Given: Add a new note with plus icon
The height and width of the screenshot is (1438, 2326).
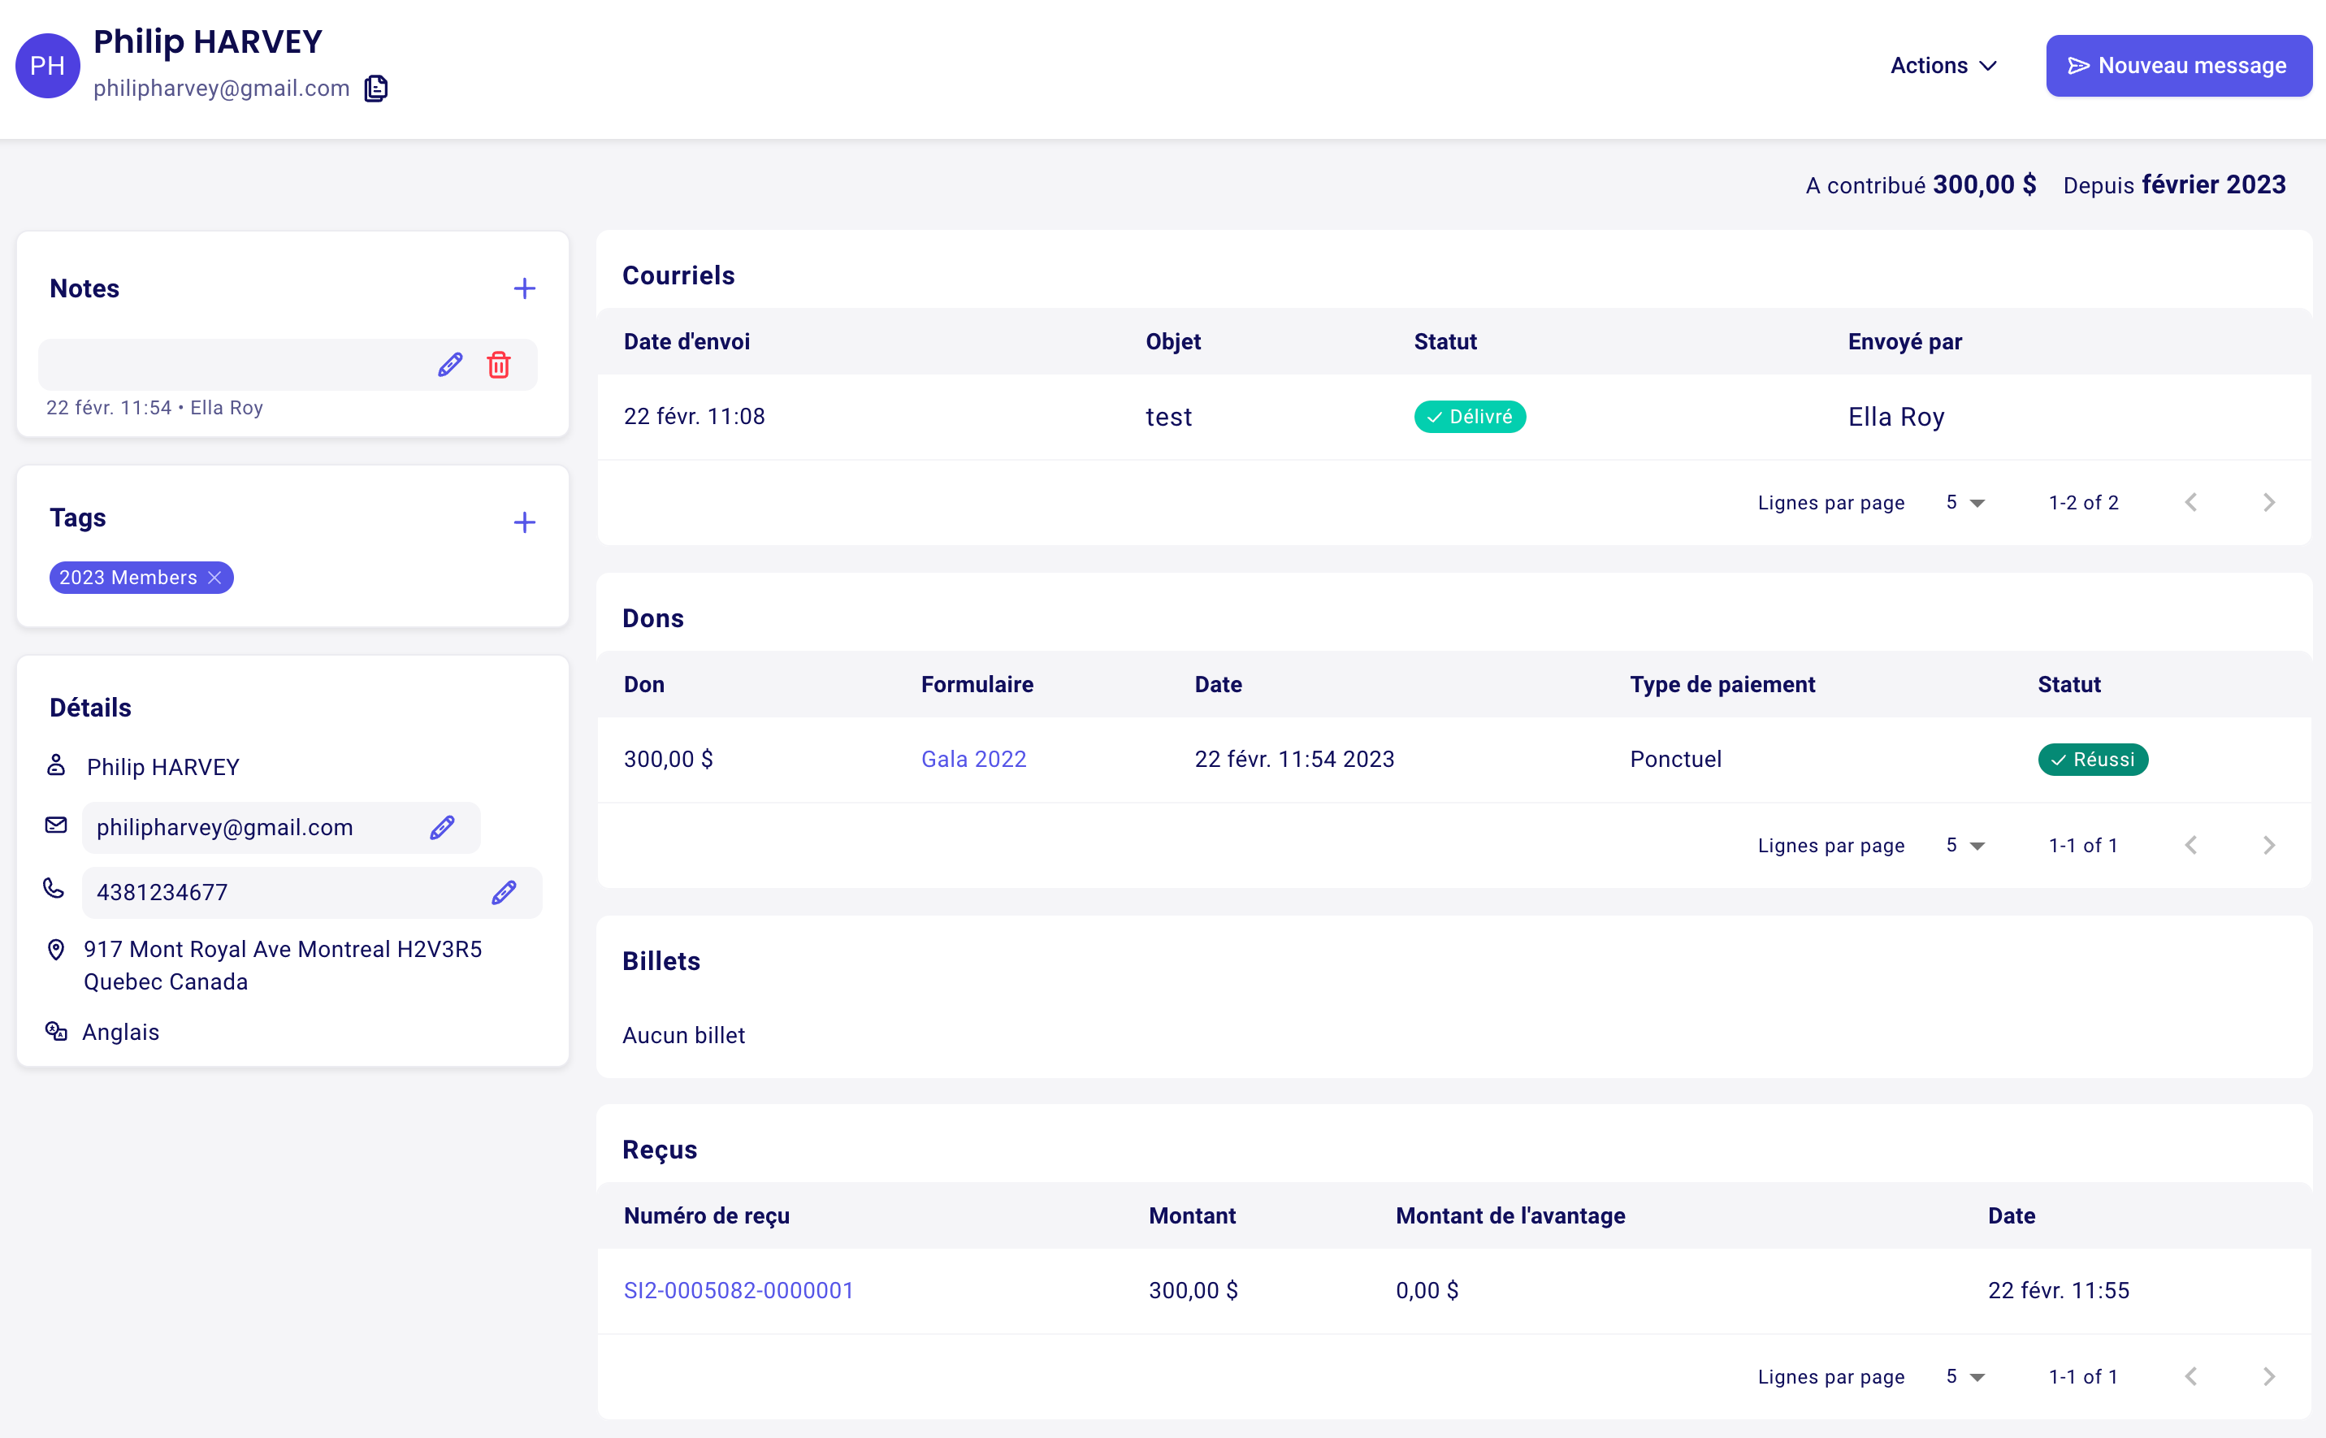Looking at the screenshot, I should click(x=524, y=288).
